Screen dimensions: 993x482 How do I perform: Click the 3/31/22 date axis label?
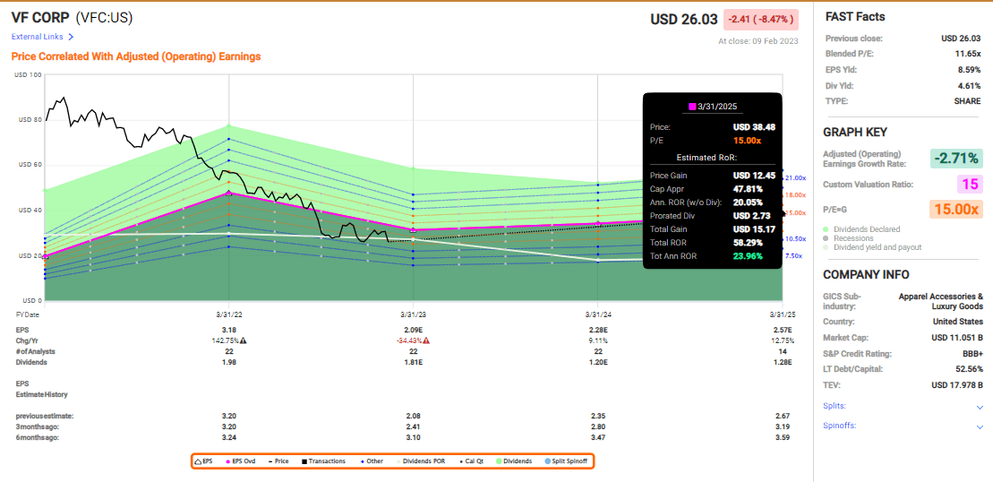tap(228, 314)
